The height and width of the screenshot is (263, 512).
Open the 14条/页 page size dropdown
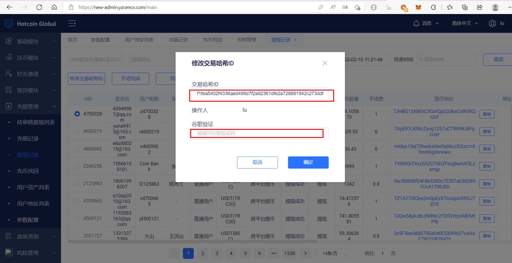coord(333,254)
